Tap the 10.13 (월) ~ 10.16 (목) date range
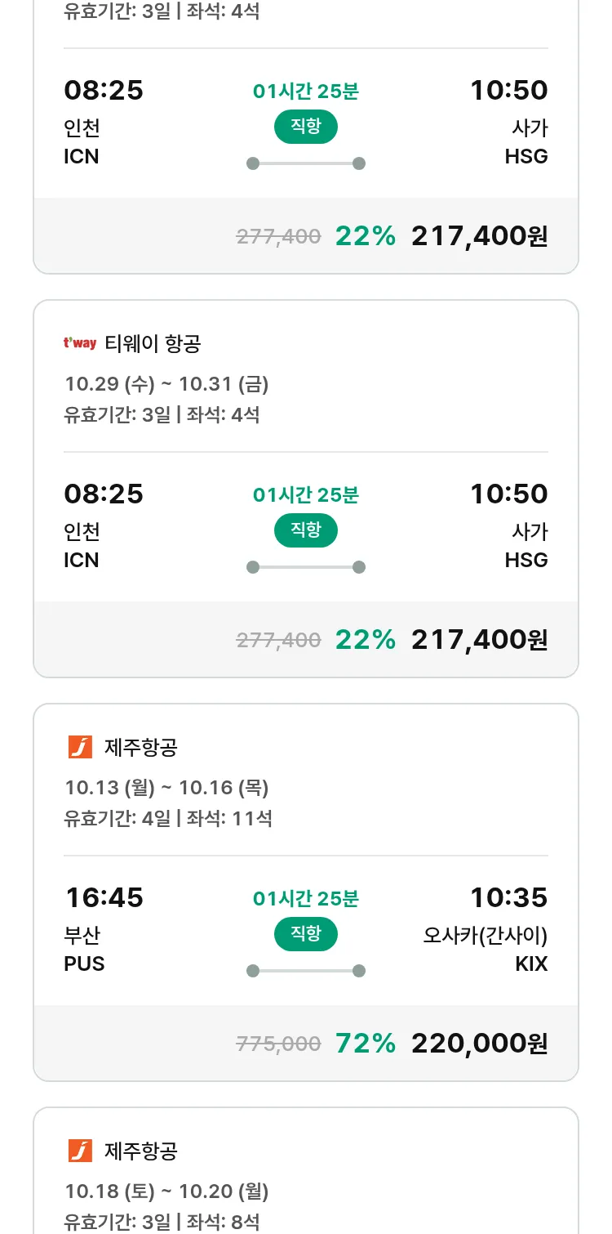The image size is (612, 1234). [x=166, y=787]
